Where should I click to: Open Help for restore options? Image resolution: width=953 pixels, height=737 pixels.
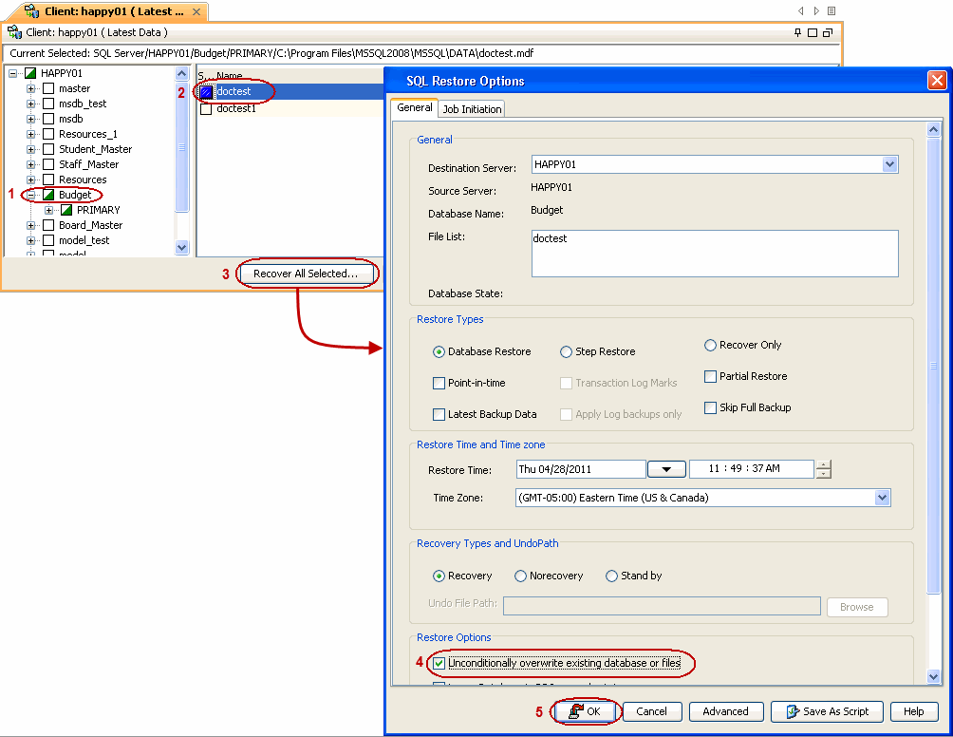click(x=913, y=711)
